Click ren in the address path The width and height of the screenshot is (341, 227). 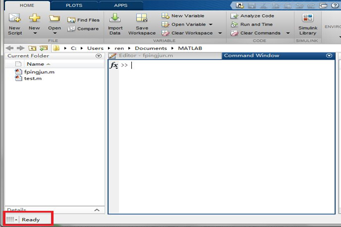[119, 48]
